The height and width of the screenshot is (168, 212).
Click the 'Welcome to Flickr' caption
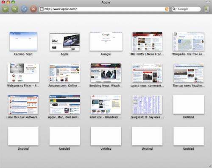tap(23, 85)
